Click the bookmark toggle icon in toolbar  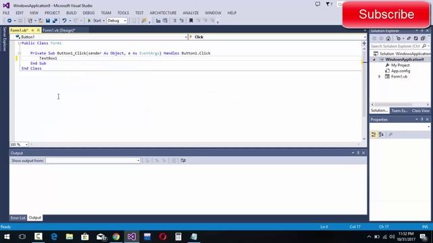click(191, 21)
